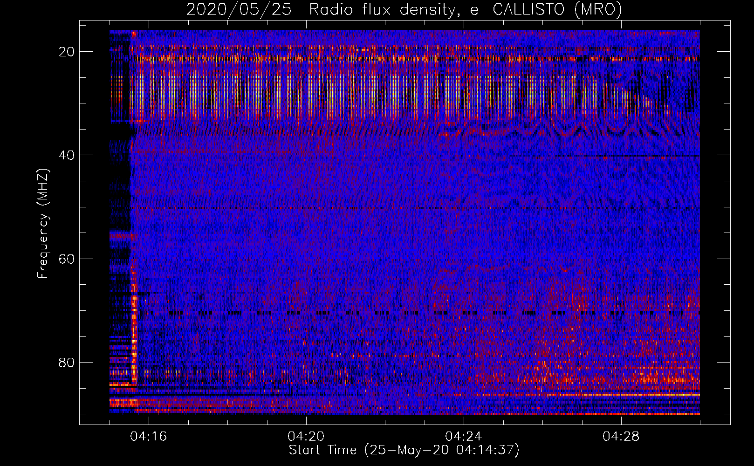Viewport: 754px width, 466px height.
Task: Click the '04:28' time tick label
Action: click(621, 436)
